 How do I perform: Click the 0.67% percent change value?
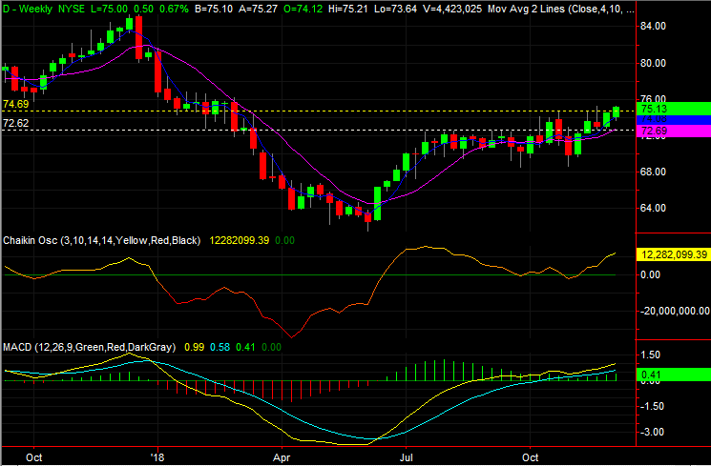point(175,9)
